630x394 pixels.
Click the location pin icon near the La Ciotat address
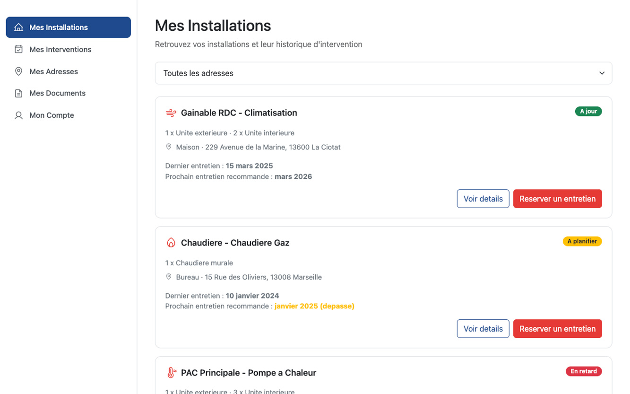pyautogui.click(x=169, y=147)
